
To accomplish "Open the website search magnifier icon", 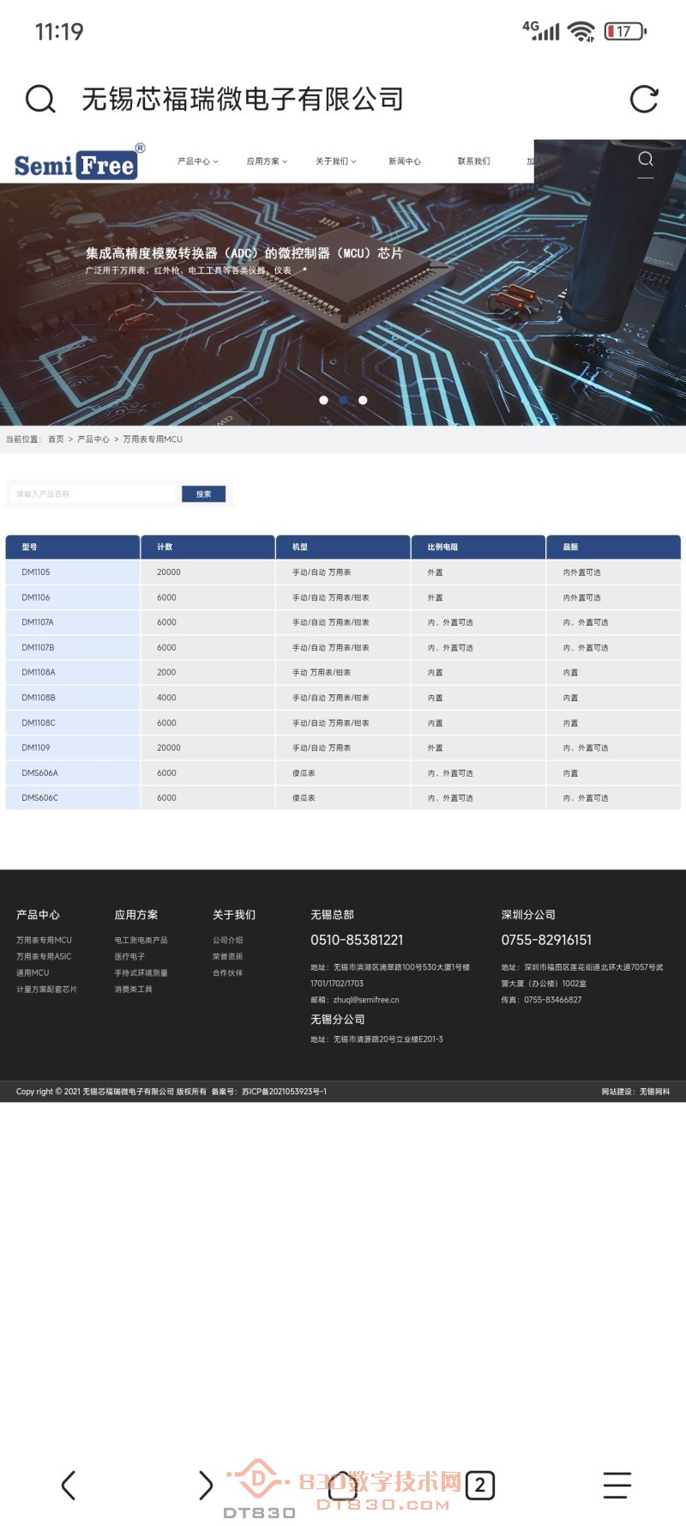I will tap(646, 160).
